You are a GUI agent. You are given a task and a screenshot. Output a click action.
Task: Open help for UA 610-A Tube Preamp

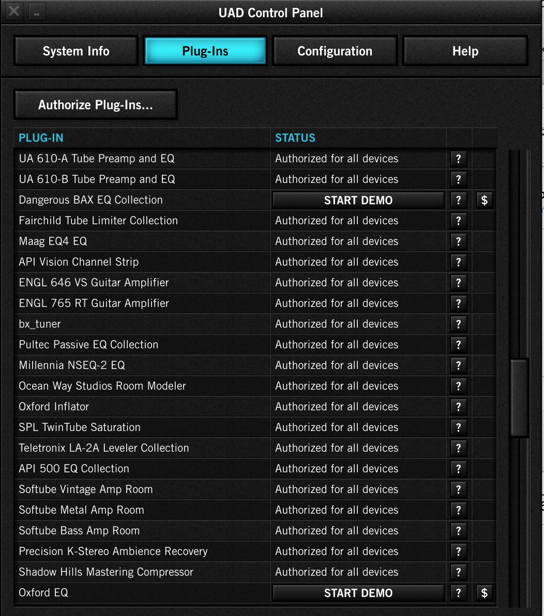click(458, 159)
